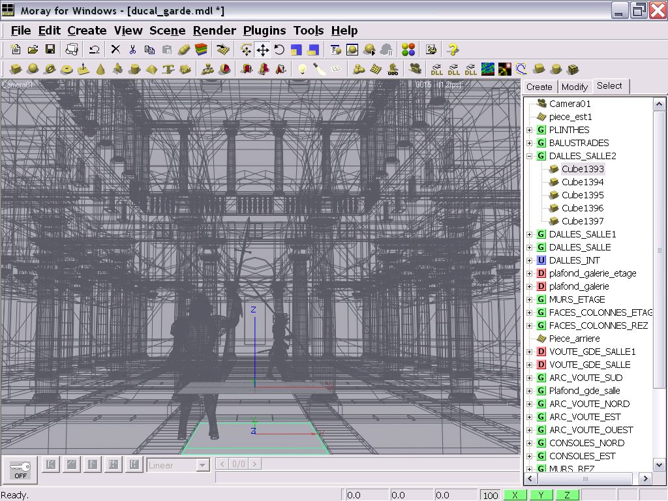
Task: Select Cube1395 in the object tree
Action: [583, 195]
